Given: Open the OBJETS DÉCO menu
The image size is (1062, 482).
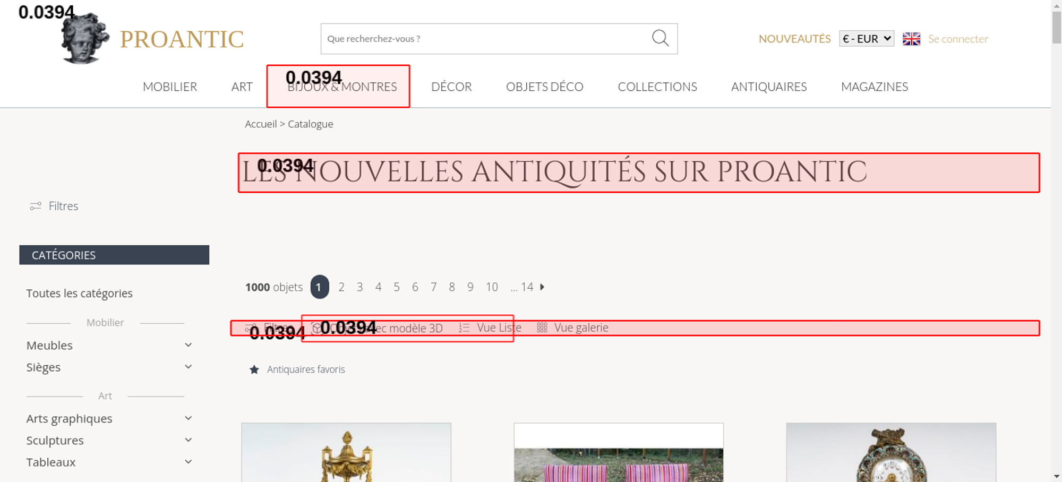Looking at the screenshot, I should 544,87.
